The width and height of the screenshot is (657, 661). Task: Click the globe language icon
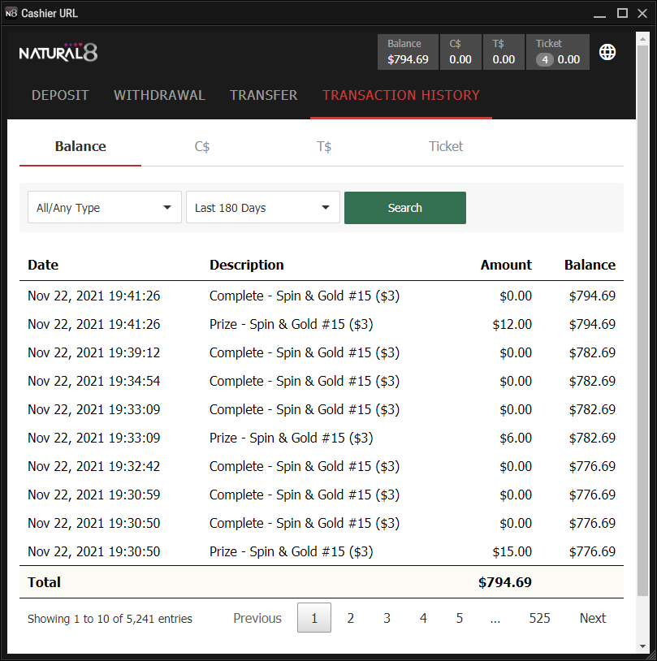tap(607, 52)
